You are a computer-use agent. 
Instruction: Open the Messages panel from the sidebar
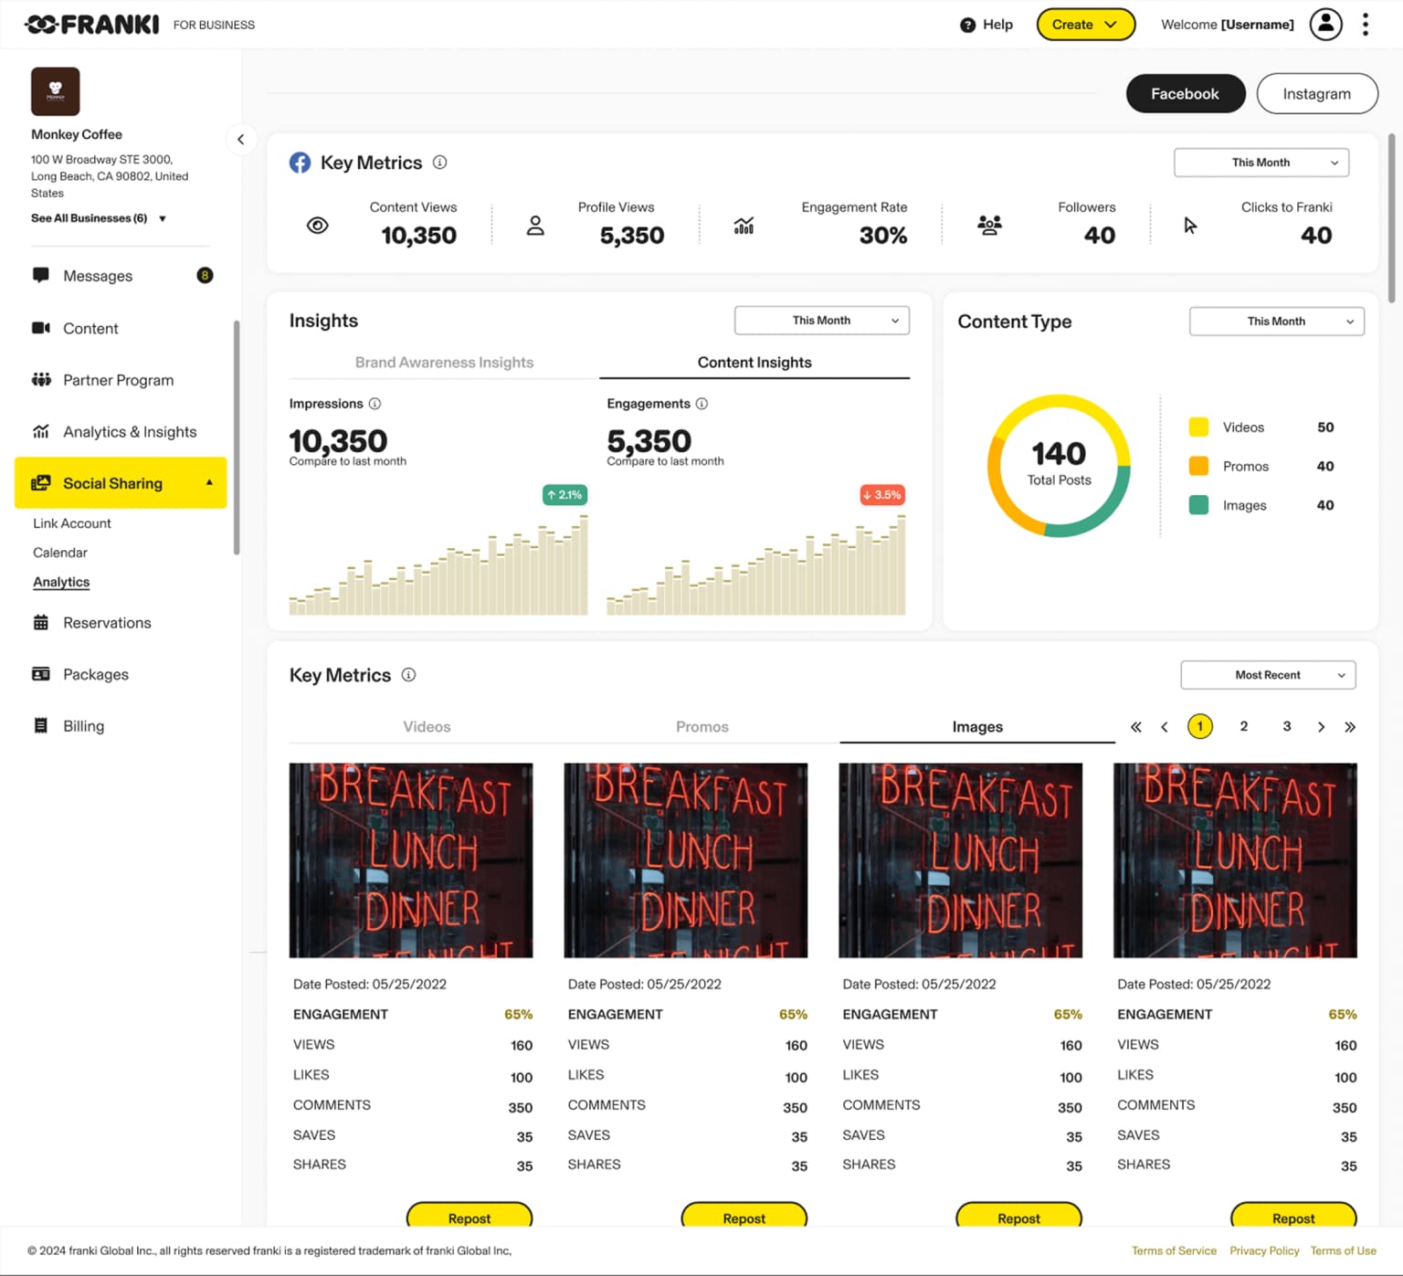point(96,276)
